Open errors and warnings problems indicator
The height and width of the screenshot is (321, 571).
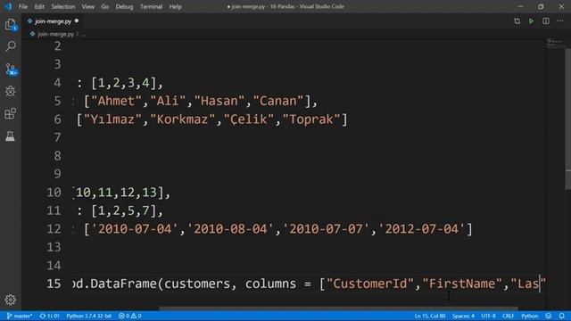coord(130,316)
